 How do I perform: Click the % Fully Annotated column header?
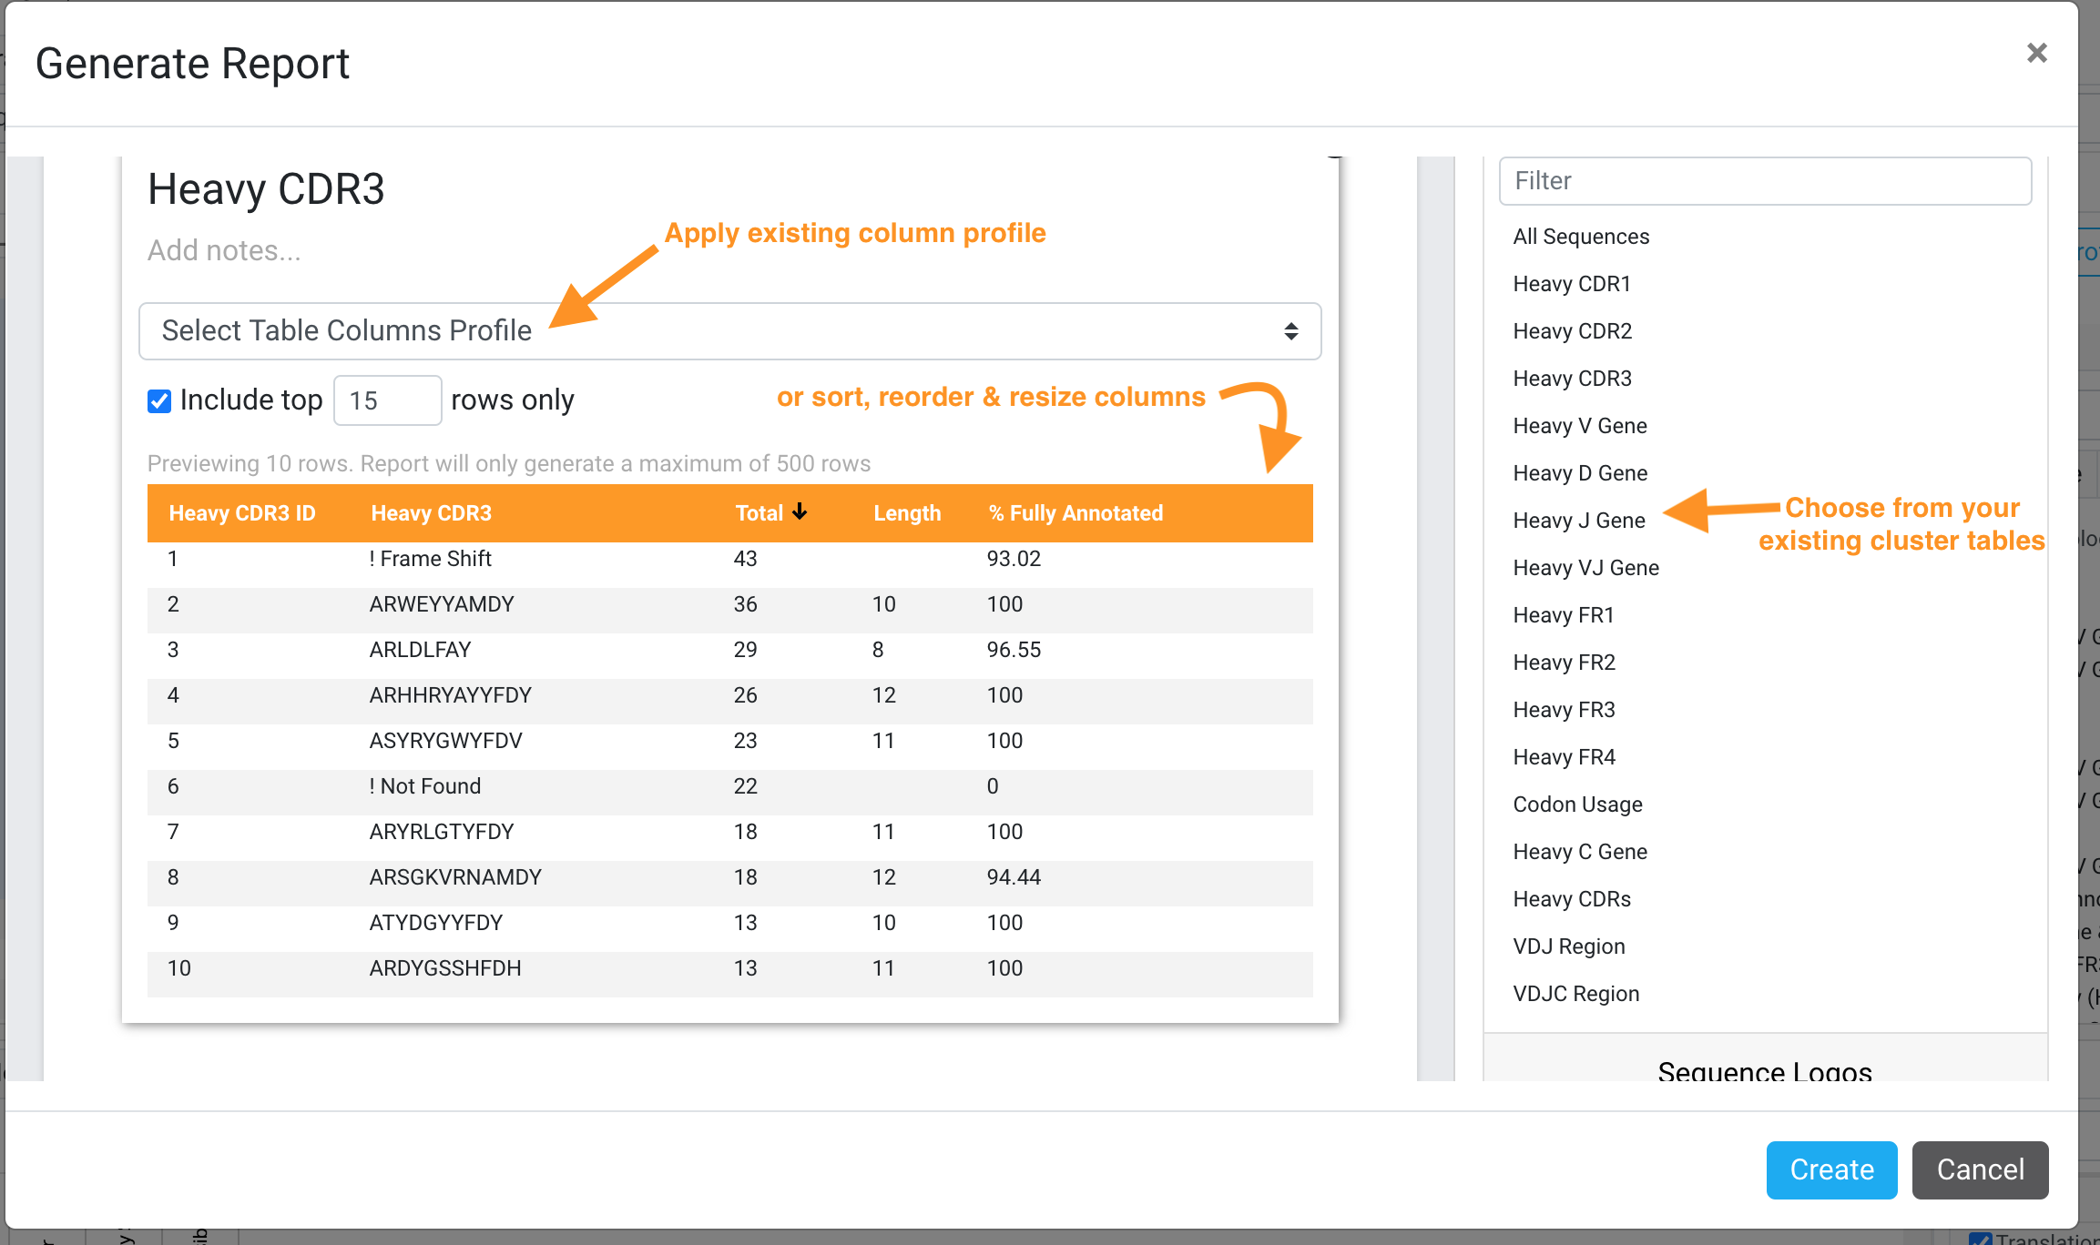click(1075, 512)
